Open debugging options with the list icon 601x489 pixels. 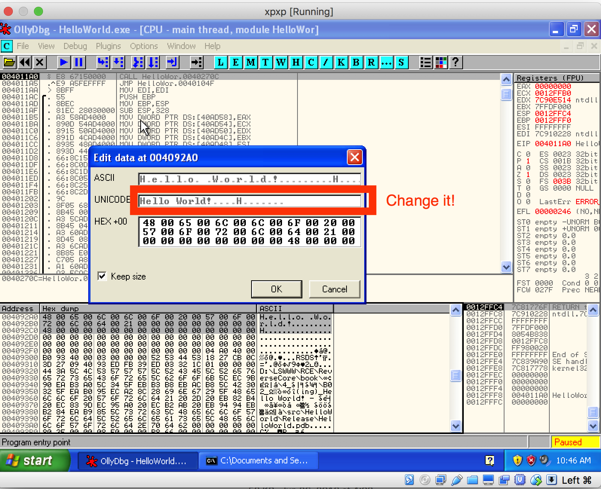pyautogui.click(x=426, y=62)
